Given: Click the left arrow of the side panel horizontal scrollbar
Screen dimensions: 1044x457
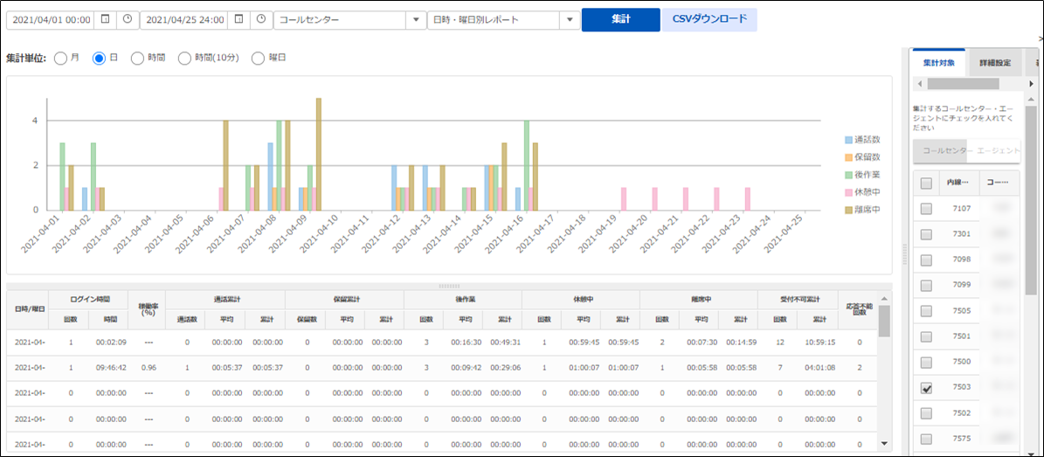Looking at the screenshot, I should coord(919,84).
